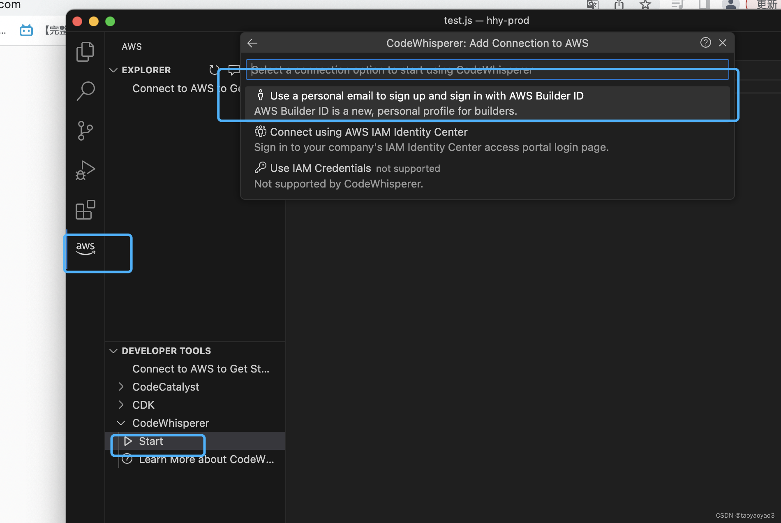Screen dimensions: 781x523
Task: Select the Use IAM Credentials option
Action: tap(487, 176)
